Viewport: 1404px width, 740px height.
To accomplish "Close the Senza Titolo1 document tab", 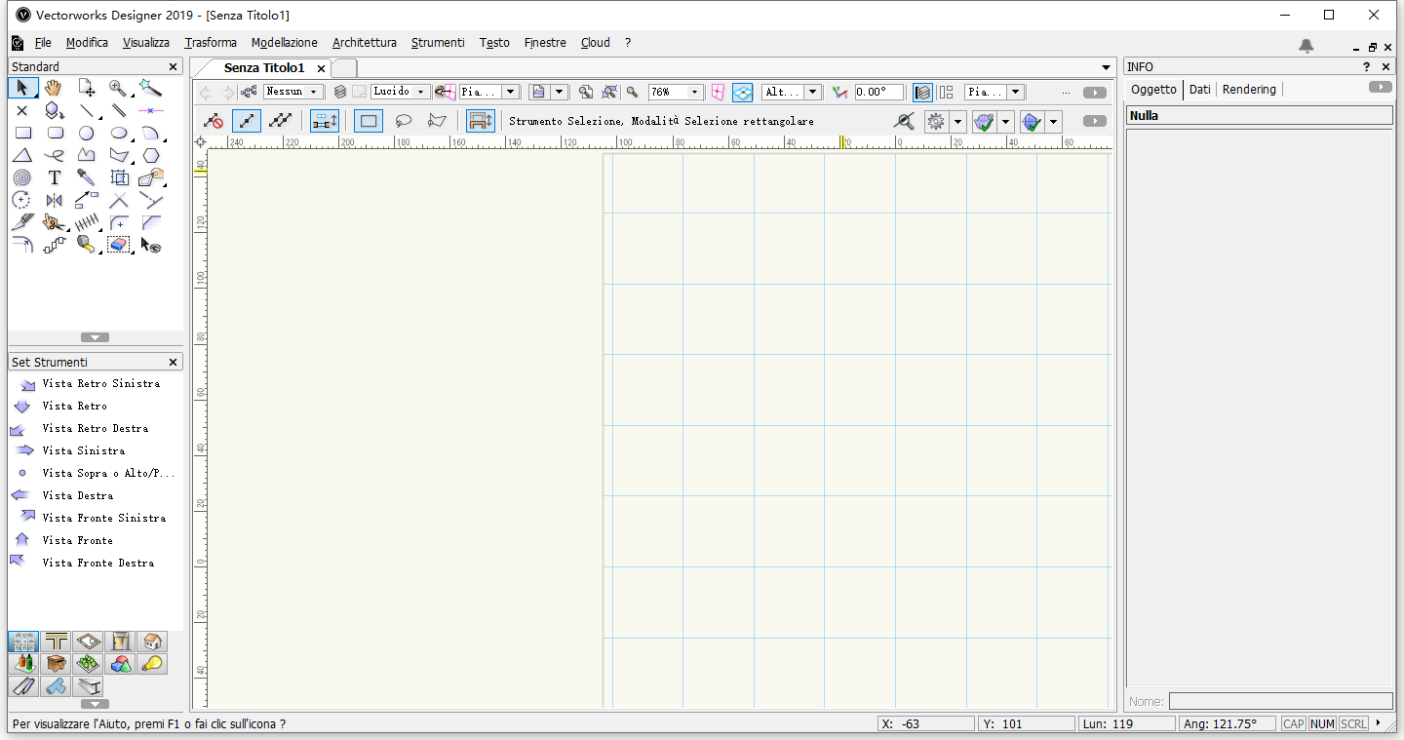I will coord(321,68).
